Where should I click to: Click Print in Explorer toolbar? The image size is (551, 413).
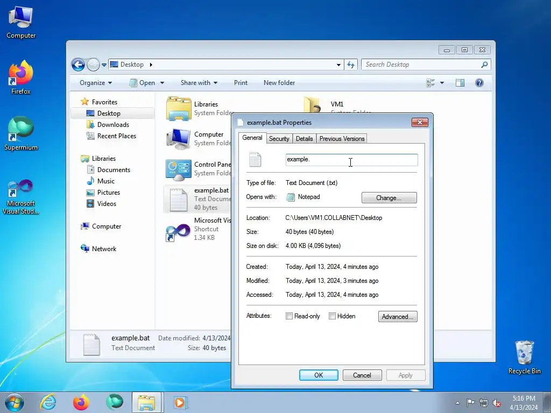241,83
